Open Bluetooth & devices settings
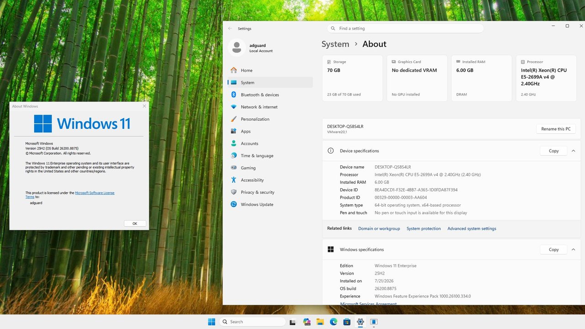 (x=270, y=95)
